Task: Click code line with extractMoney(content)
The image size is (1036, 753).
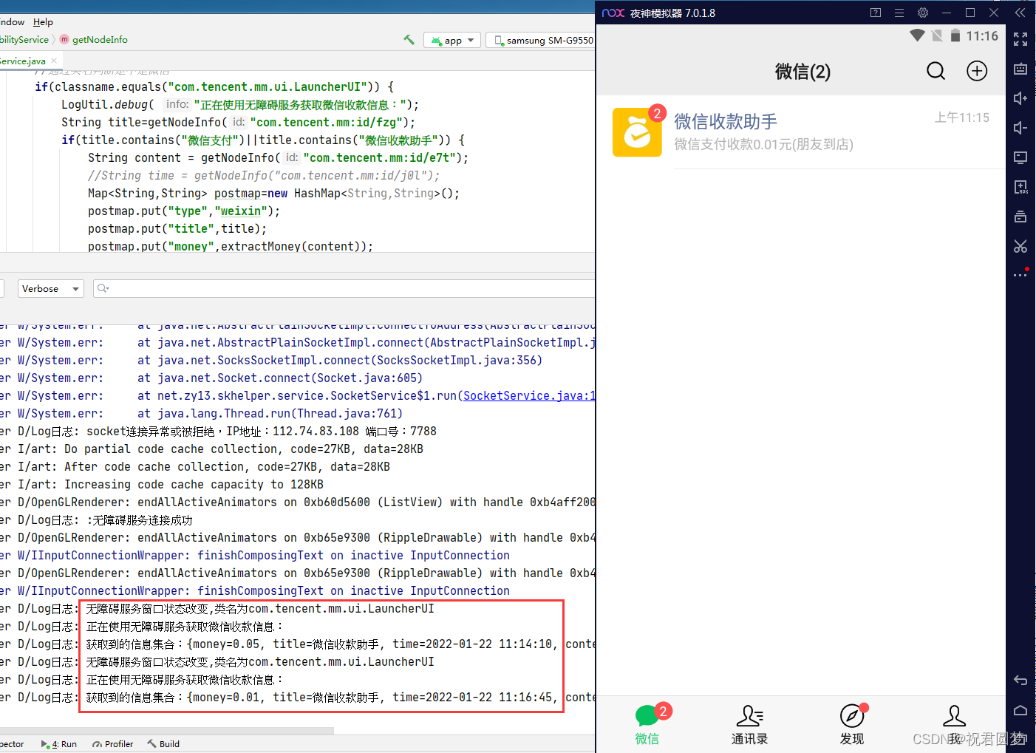Action: tap(231, 246)
